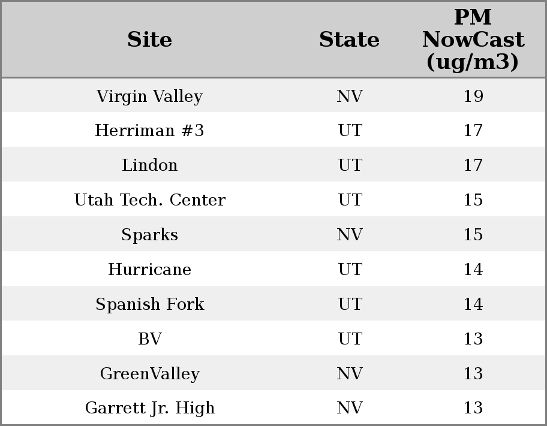Click the Lindon site name
This screenshot has width=547, height=426.
150,165
